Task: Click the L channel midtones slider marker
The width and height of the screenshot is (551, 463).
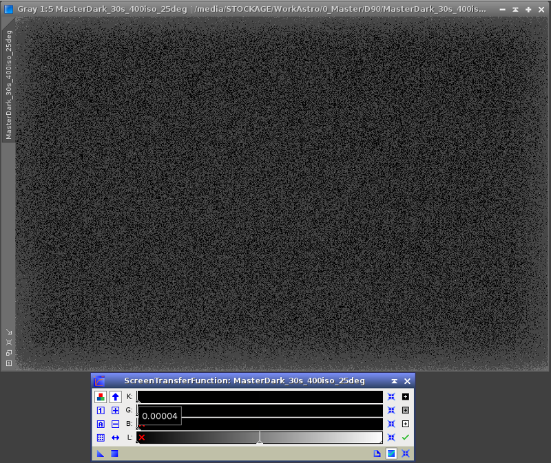Action: click(x=260, y=442)
